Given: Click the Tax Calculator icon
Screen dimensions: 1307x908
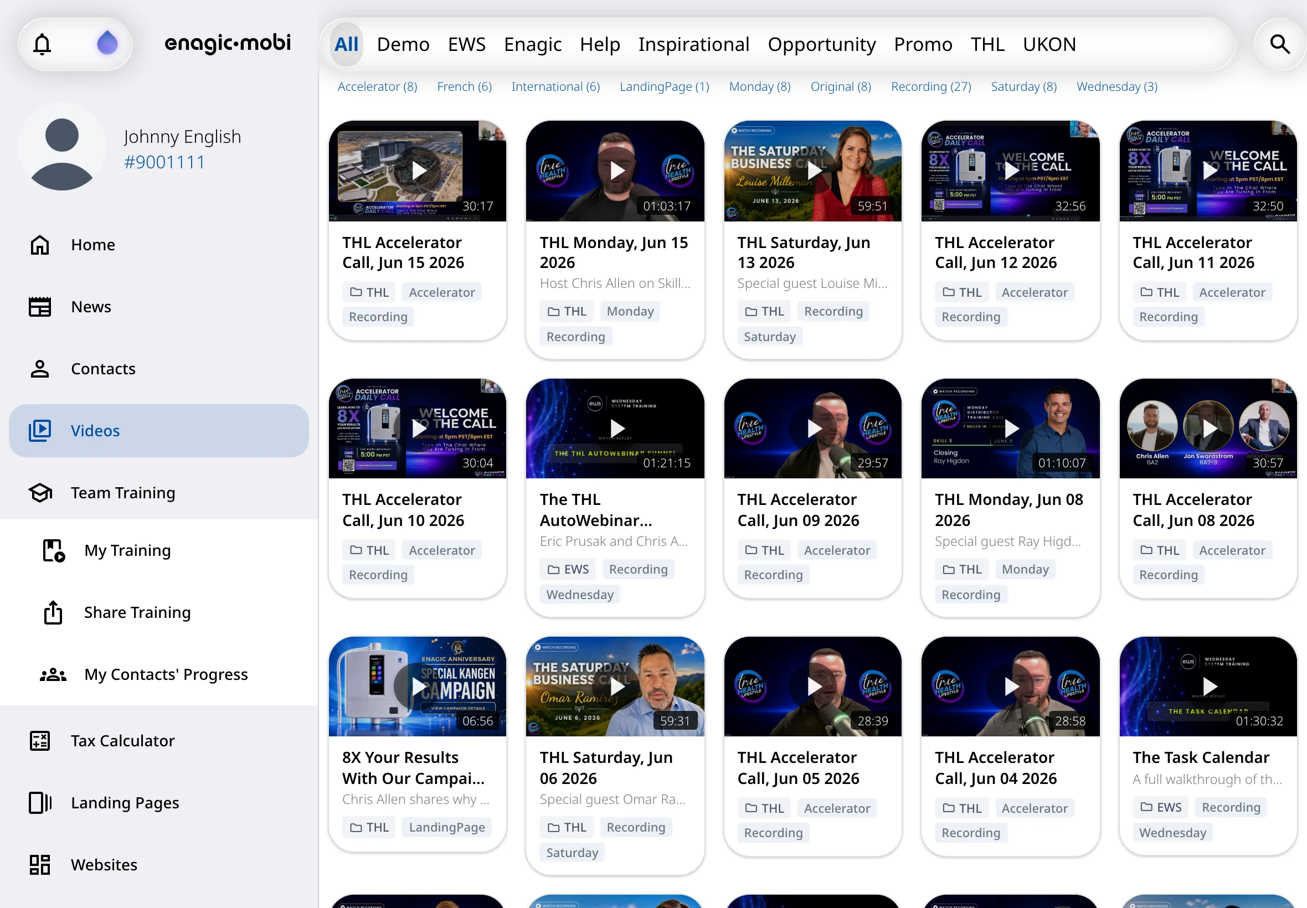Looking at the screenshot, I should point(40,741).
